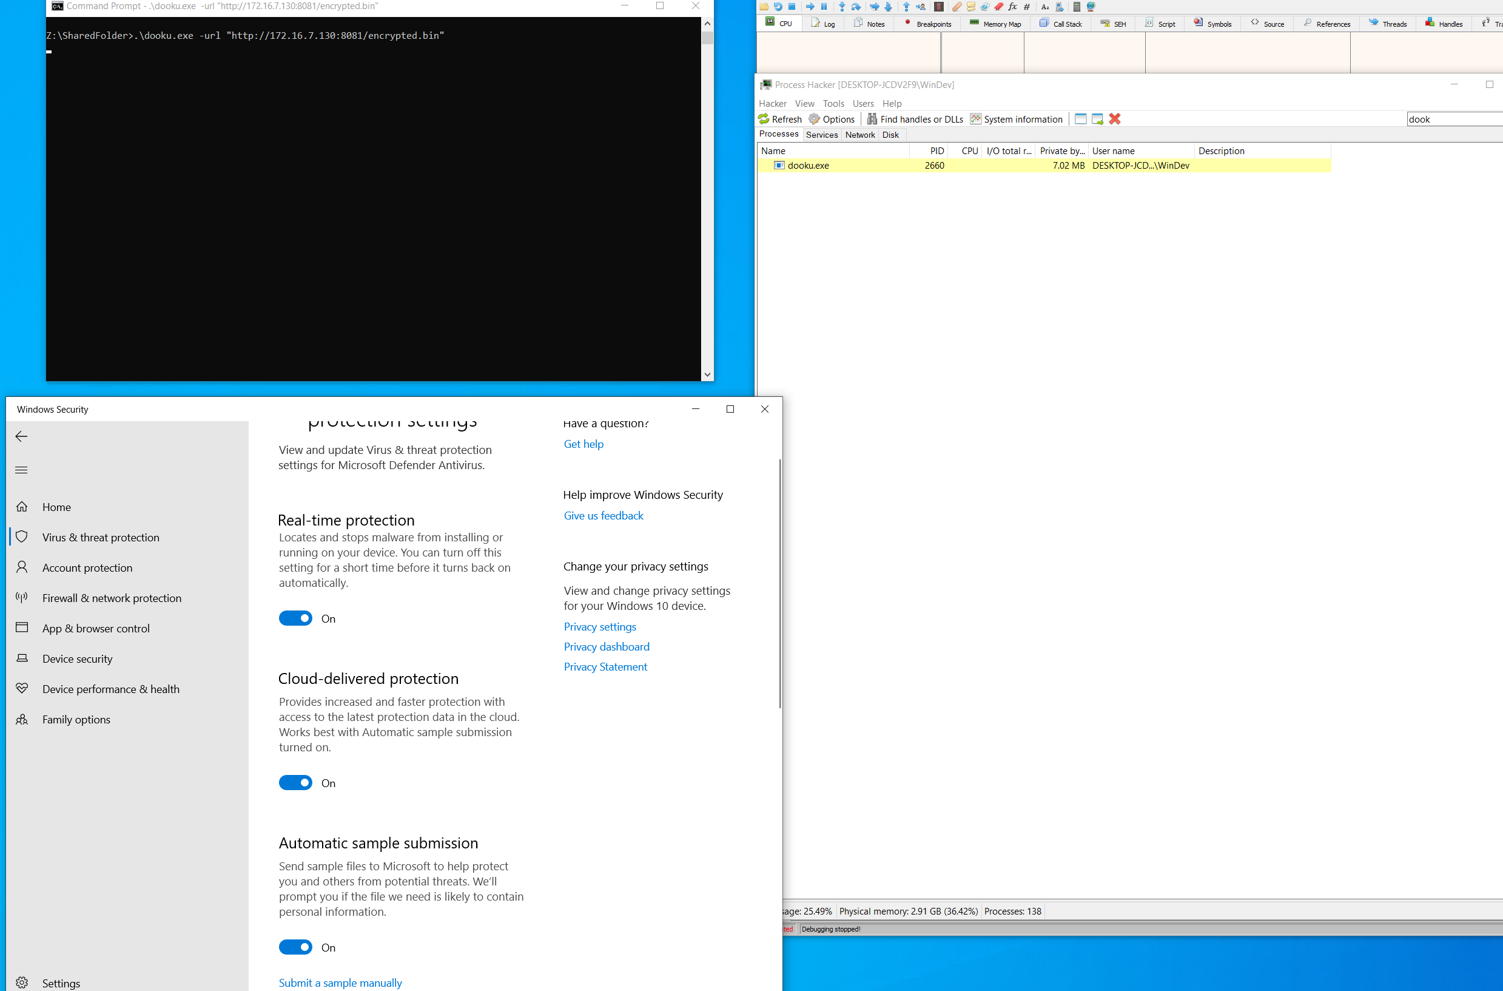The height and width of the screenshot is (991, 1503).
Task: Click Command Prompt scrollbar down arrow
Action: coord(707,374)
